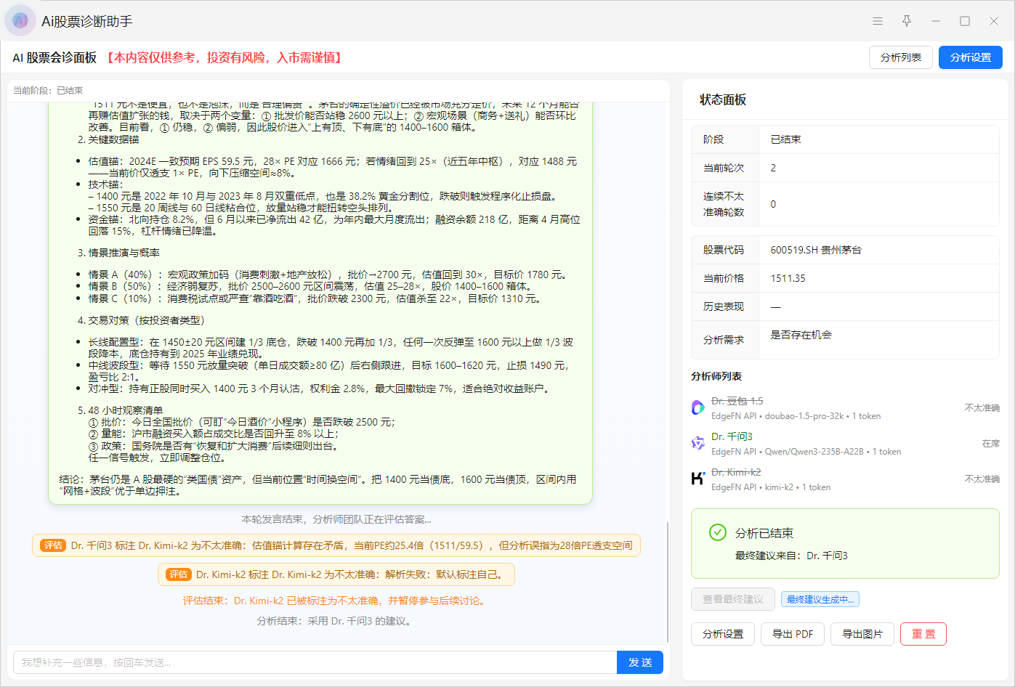Screen dimensions: 1015x687
Task: Open 分析设置 from the top bar
Action: coord(970,57)
